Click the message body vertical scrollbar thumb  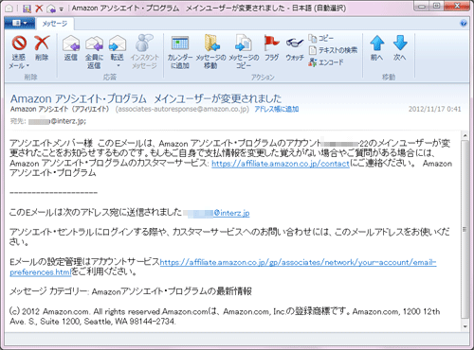[x=465, y=230]
